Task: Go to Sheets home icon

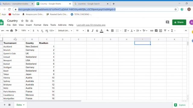Action: 2,22
